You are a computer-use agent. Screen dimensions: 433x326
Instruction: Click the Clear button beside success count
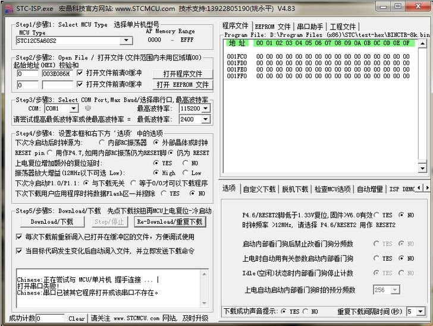click(76, 319)
